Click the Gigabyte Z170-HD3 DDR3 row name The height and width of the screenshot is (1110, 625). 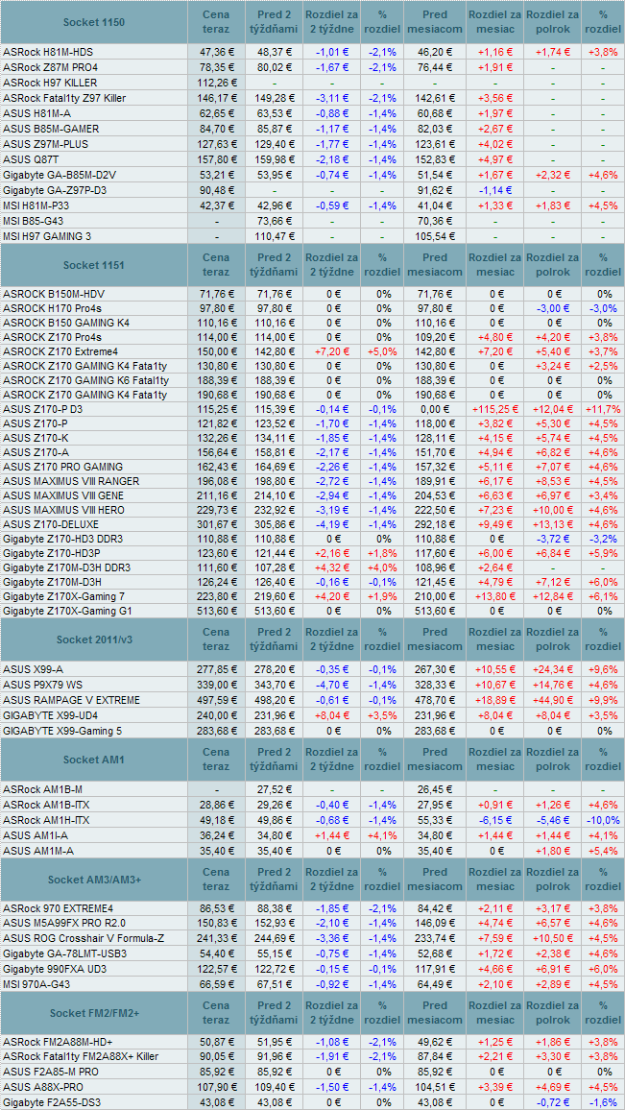point(62,540)
